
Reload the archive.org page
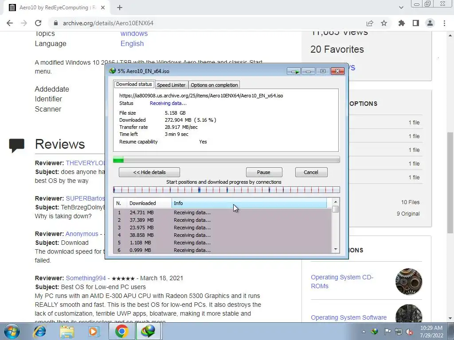[x=38, y=23]
